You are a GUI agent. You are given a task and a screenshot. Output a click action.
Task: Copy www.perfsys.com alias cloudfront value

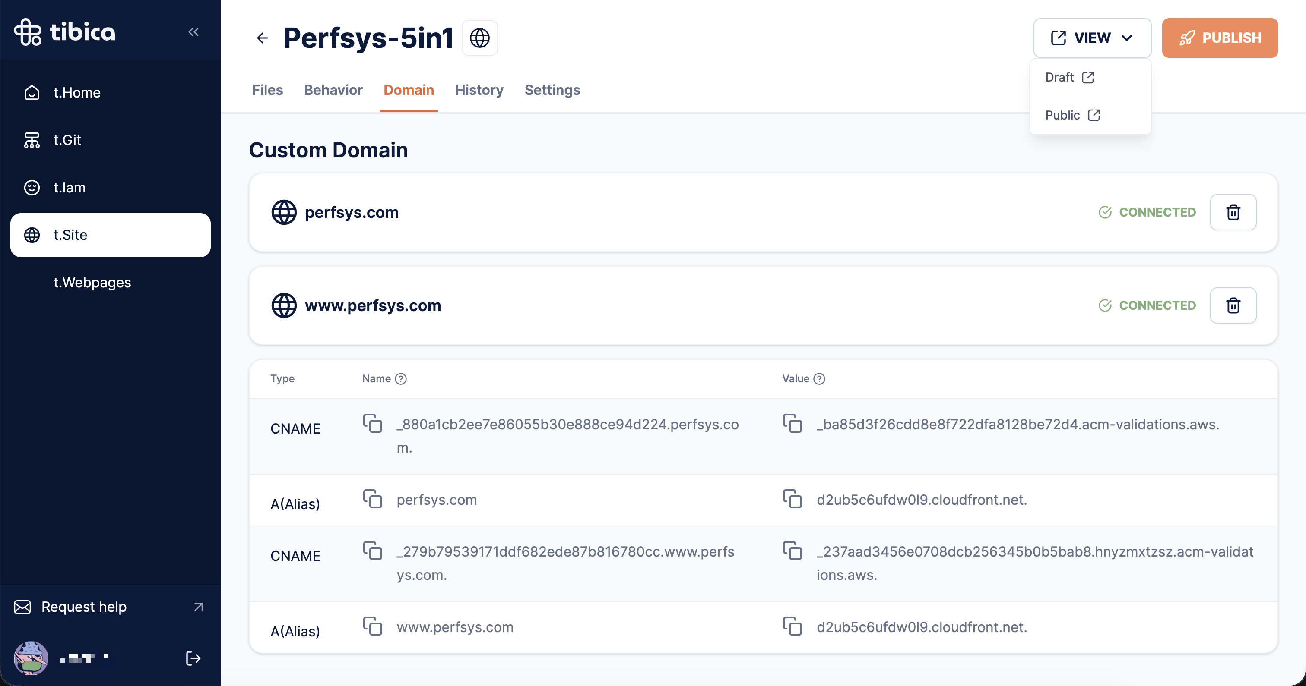tap(792, 626)
